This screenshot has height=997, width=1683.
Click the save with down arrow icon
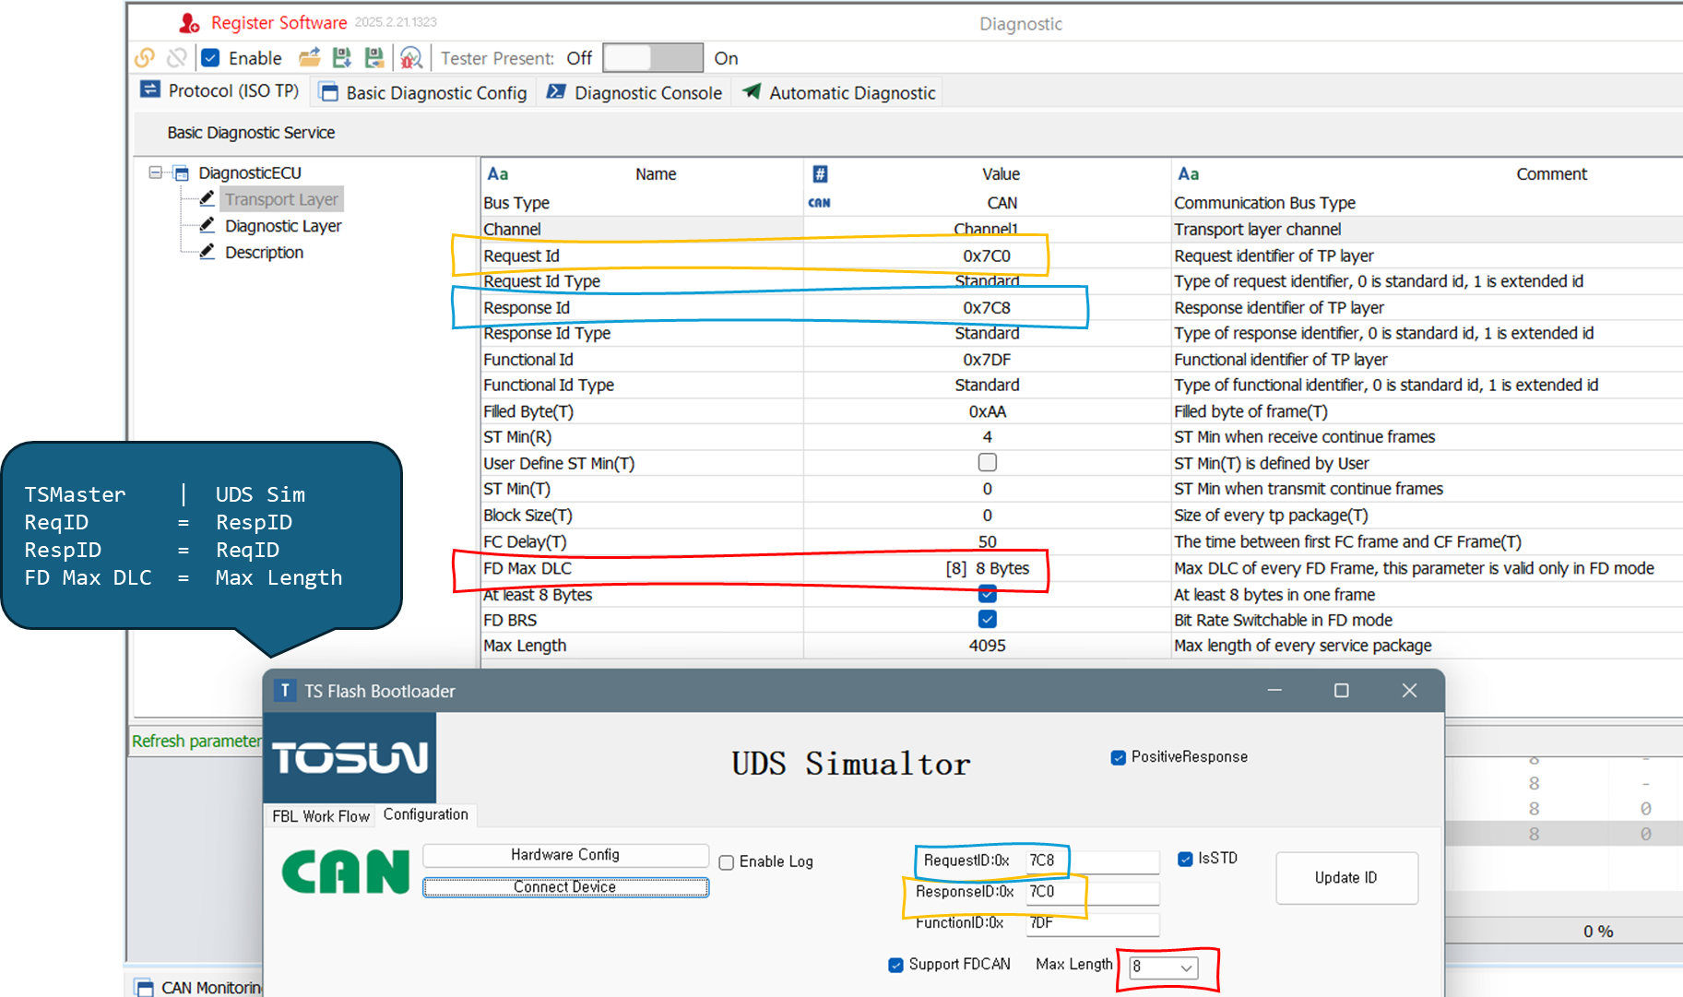(342, 58)
